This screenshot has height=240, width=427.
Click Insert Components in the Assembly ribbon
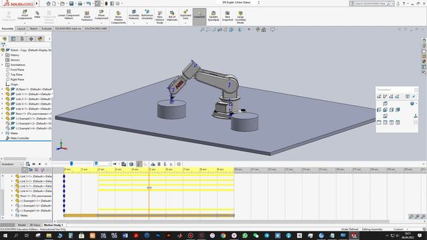[25, 15]
